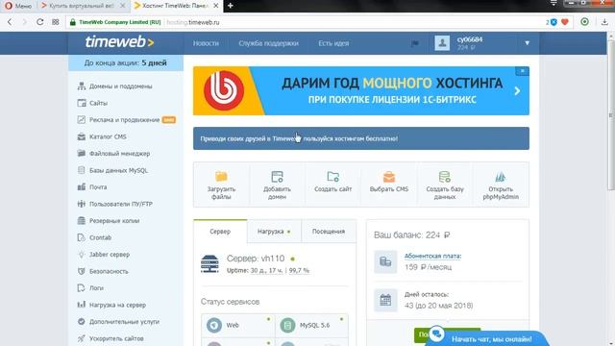Open the Безопасность shield icon
Viewport: 615px width, 346px height.
pos(81,271)
